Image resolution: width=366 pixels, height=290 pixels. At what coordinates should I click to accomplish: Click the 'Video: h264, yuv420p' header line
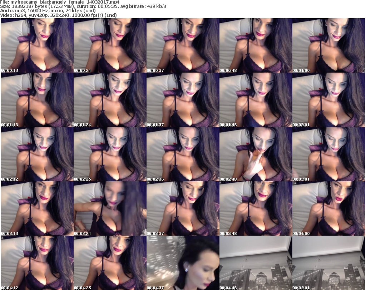pos(58,15)
